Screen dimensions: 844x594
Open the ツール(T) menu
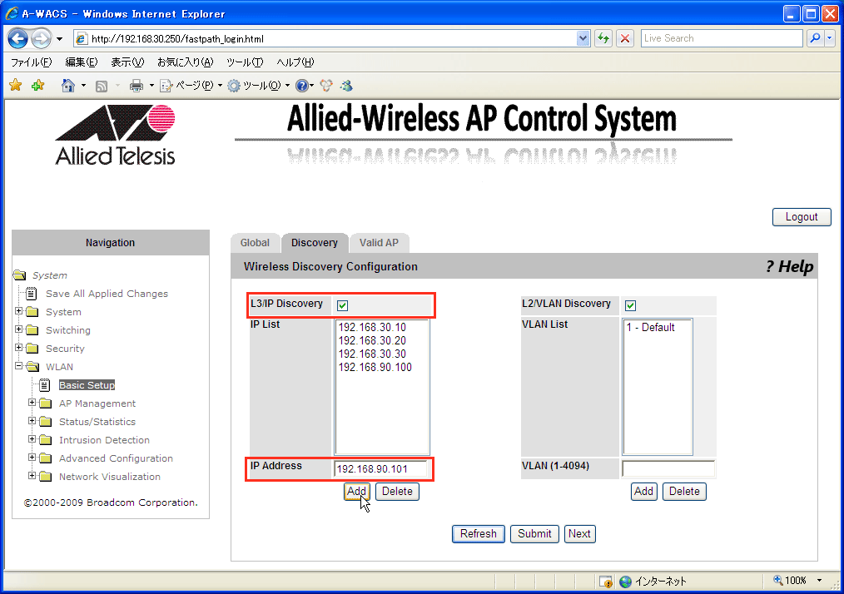(245, 62)
